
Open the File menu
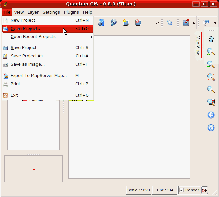pyautogui.click(x=7, y=12)
